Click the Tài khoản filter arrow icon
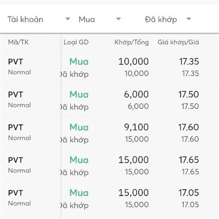 coord(68,19)
